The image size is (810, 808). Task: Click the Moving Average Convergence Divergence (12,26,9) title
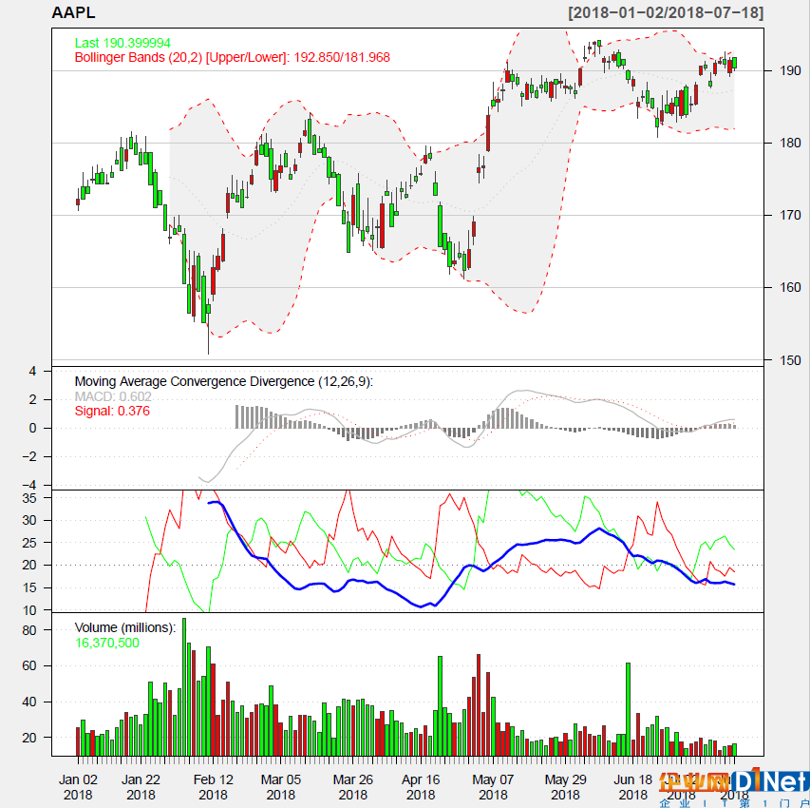(224, 382)
